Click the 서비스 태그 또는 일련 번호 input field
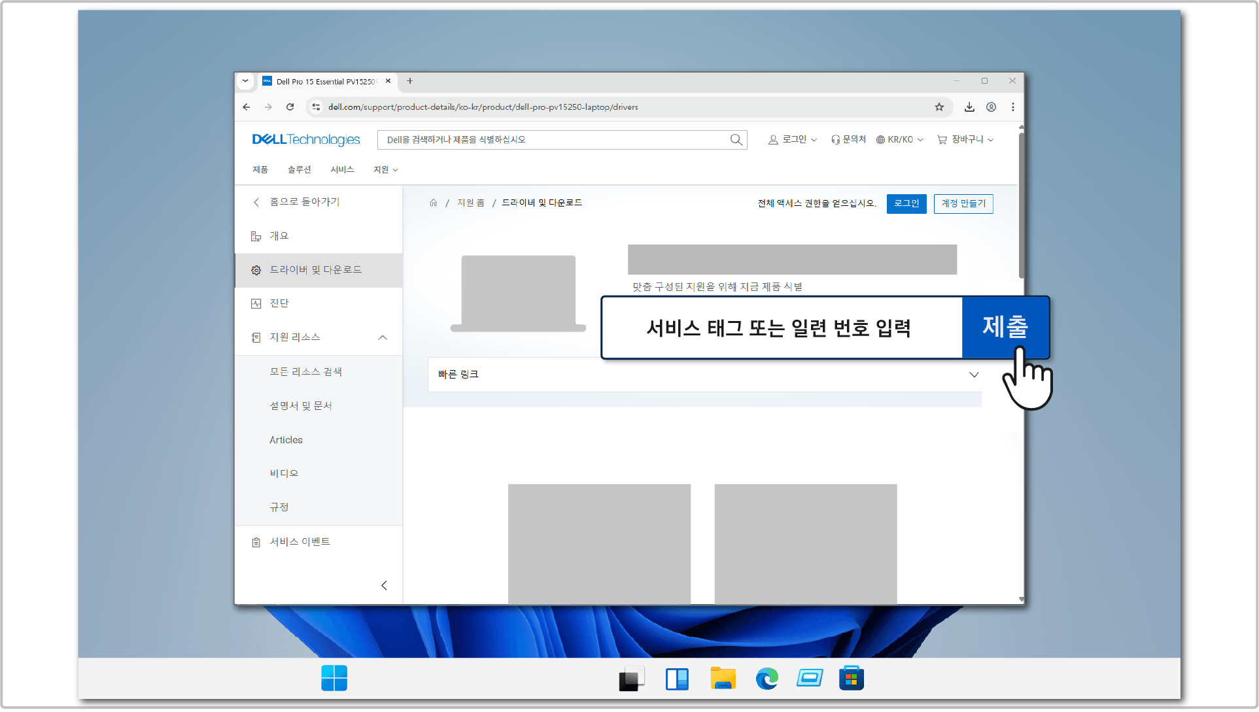Screen dimensions: 1259x712 (x=782, y=328)
